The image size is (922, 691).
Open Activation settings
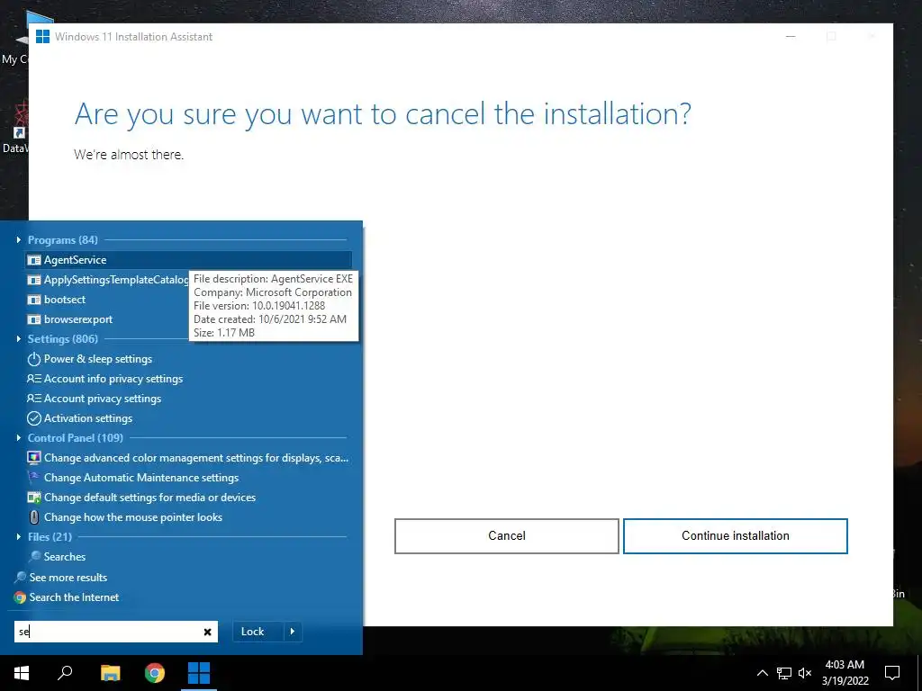click(88, 418)
